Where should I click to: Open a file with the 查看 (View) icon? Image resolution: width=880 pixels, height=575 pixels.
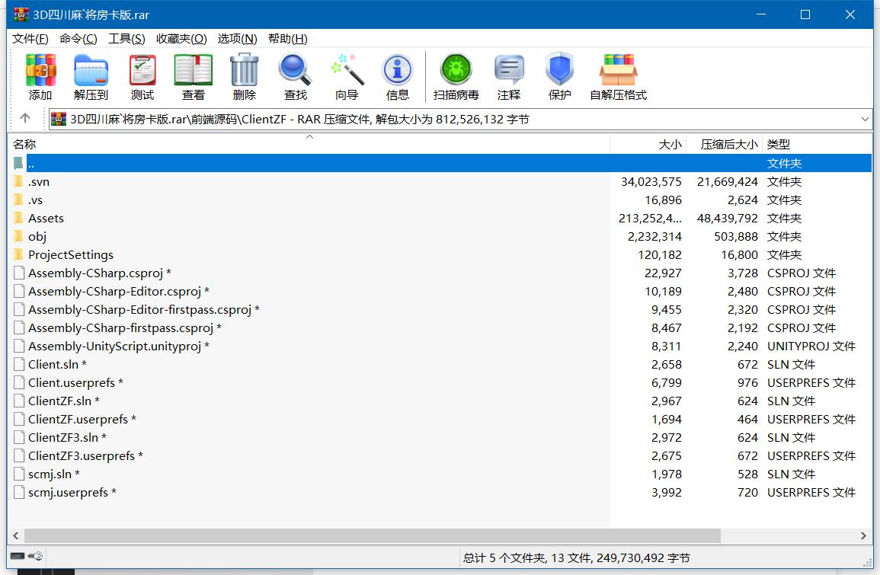(x=193, y=76)
